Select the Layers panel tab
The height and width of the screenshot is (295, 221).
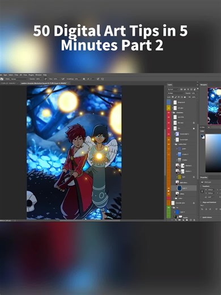pos(169,85)
